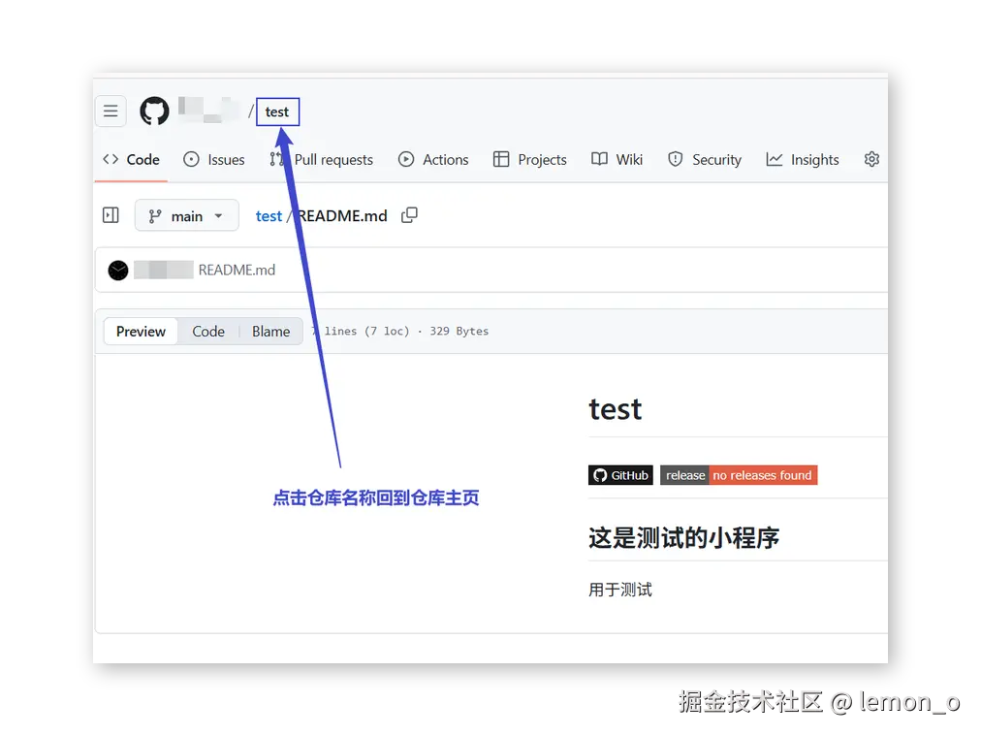Open the main branch selector
The width and height of the screenshot is (981, 736).
point(186,215)
